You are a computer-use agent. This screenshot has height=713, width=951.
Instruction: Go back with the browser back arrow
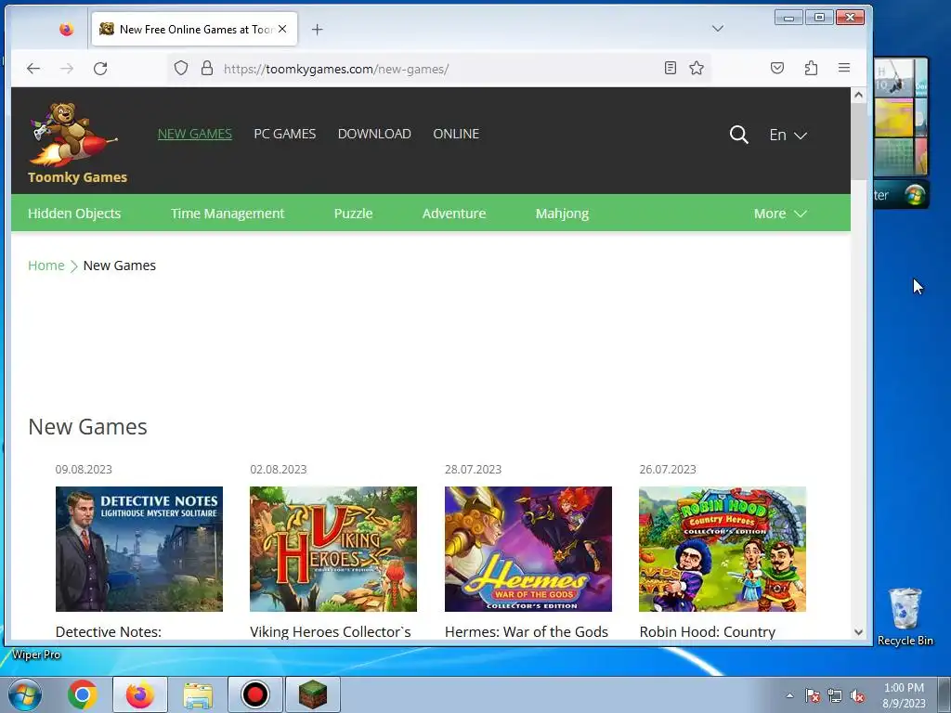[33, 69]
